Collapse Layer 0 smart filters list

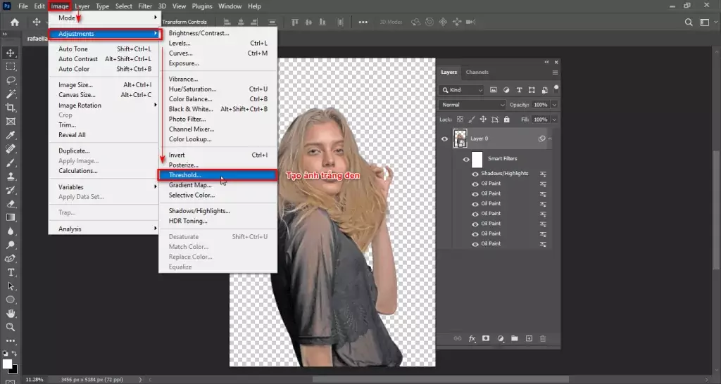549,139
